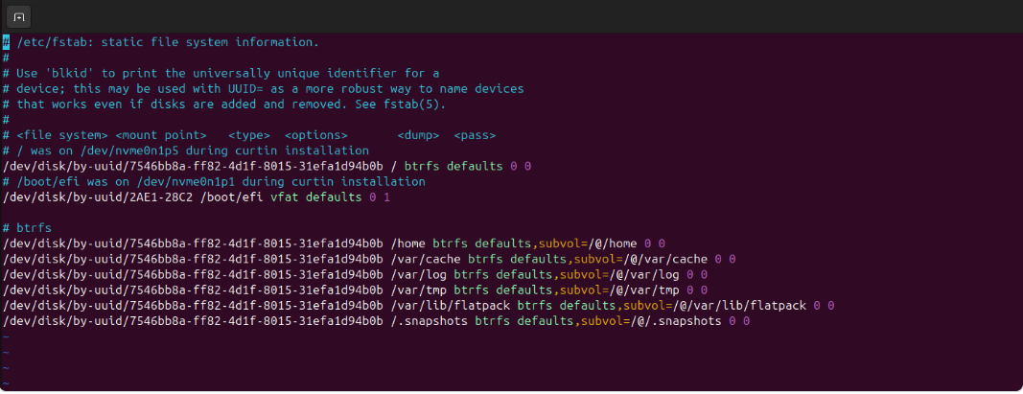Click the '<pass>' column heading text

(x=475, y=135)
